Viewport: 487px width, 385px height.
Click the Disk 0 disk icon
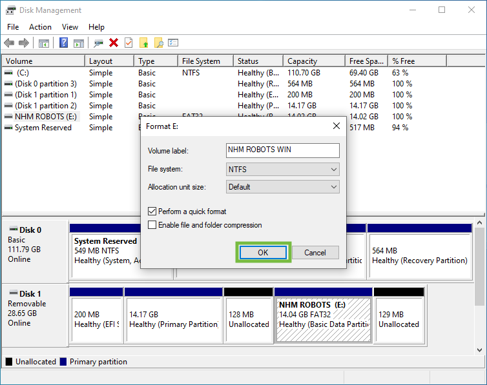14,230
